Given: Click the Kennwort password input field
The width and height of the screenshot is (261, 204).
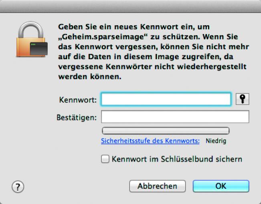Looking at the screenshot, I should click(x=166, y=99).
